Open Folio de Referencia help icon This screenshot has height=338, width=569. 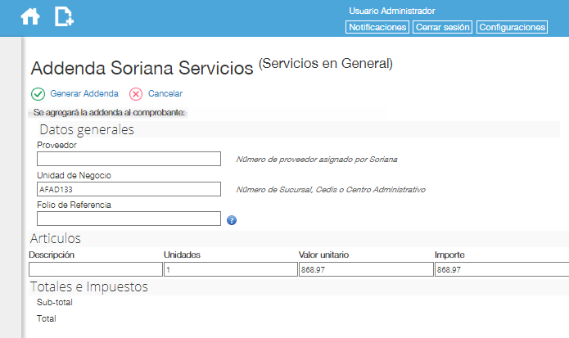pyautogui.click(x=232, y=220)
